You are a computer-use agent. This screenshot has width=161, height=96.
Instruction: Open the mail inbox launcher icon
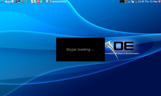point(9,2)
